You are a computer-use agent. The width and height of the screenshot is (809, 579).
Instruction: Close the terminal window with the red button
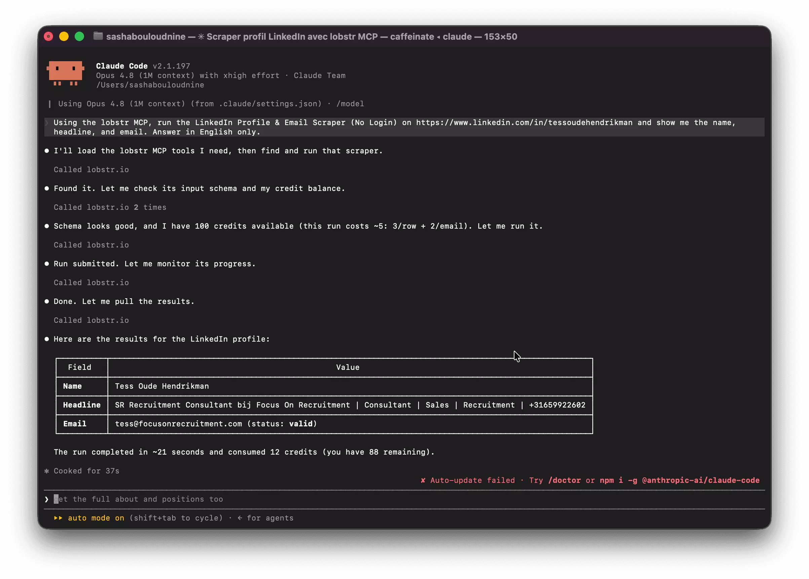coord(48,36)
